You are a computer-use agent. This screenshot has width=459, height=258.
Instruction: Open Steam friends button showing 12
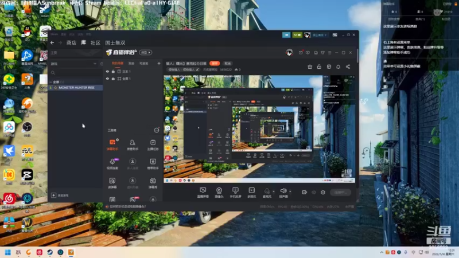click(297, 35)
